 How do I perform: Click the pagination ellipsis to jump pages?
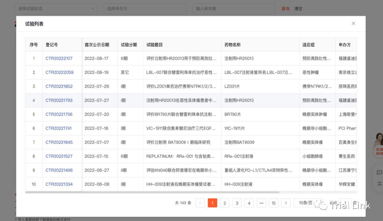click(261, 203)
